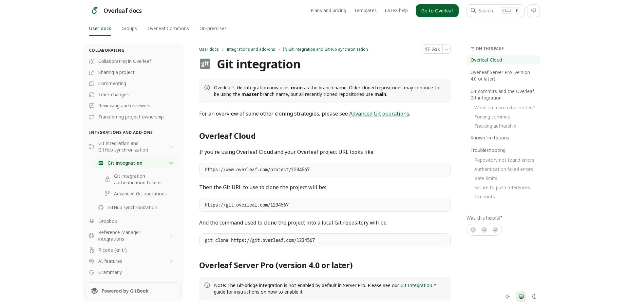Click the git clone command code block
Viewport: 629px width, 307px height.
325,240
